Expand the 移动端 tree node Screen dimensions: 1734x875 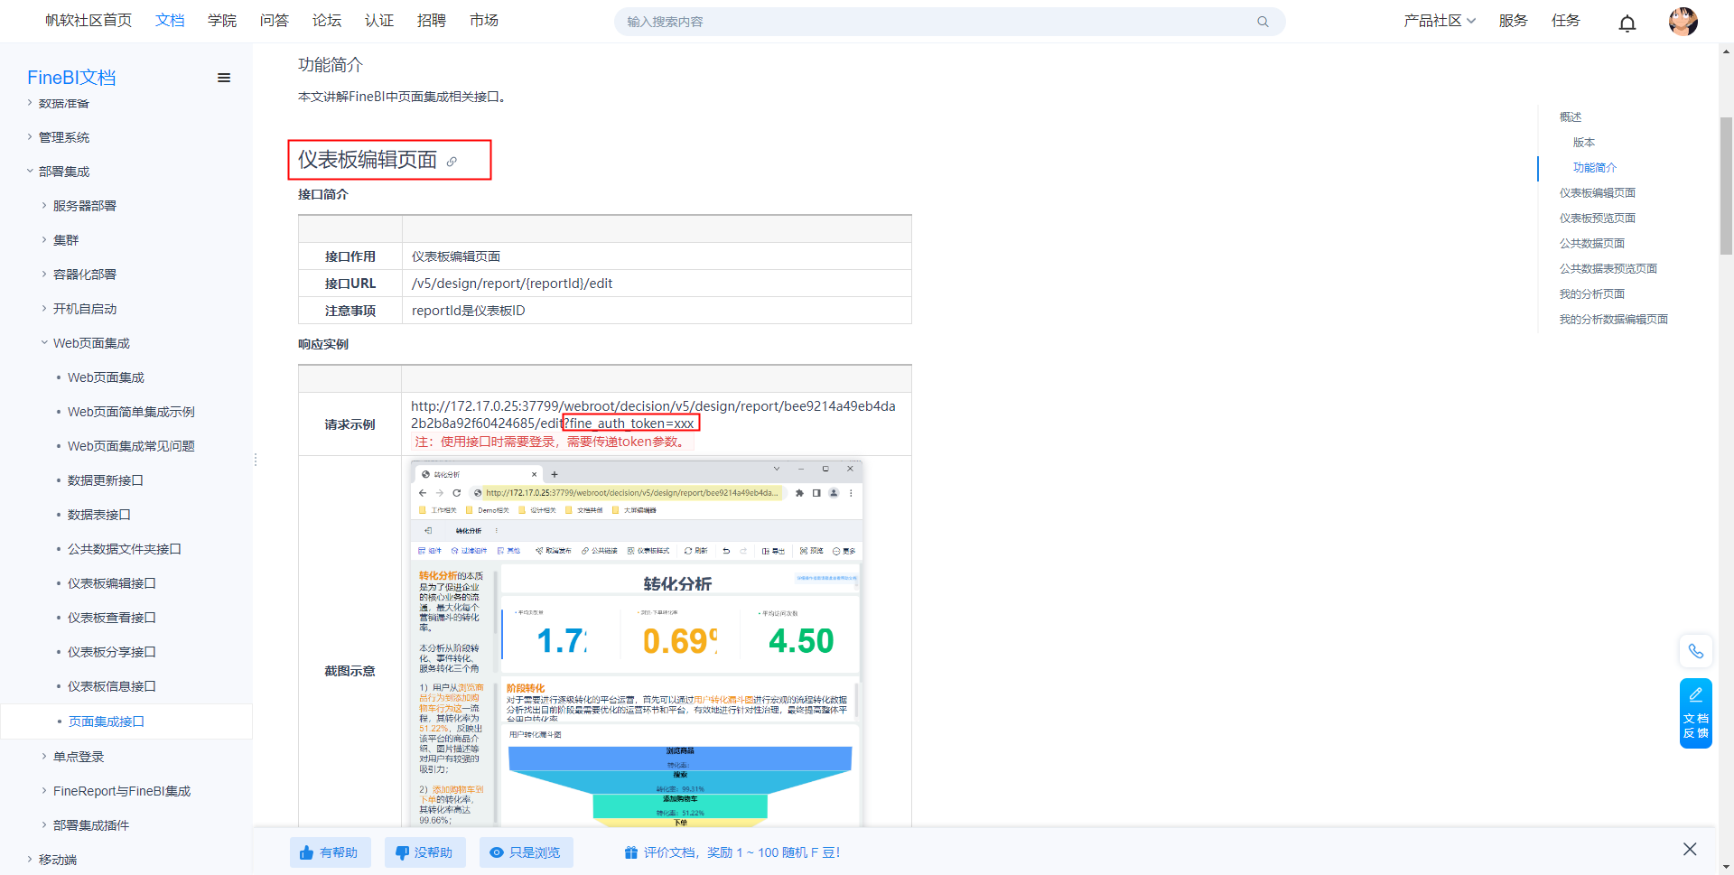[30, 860]
